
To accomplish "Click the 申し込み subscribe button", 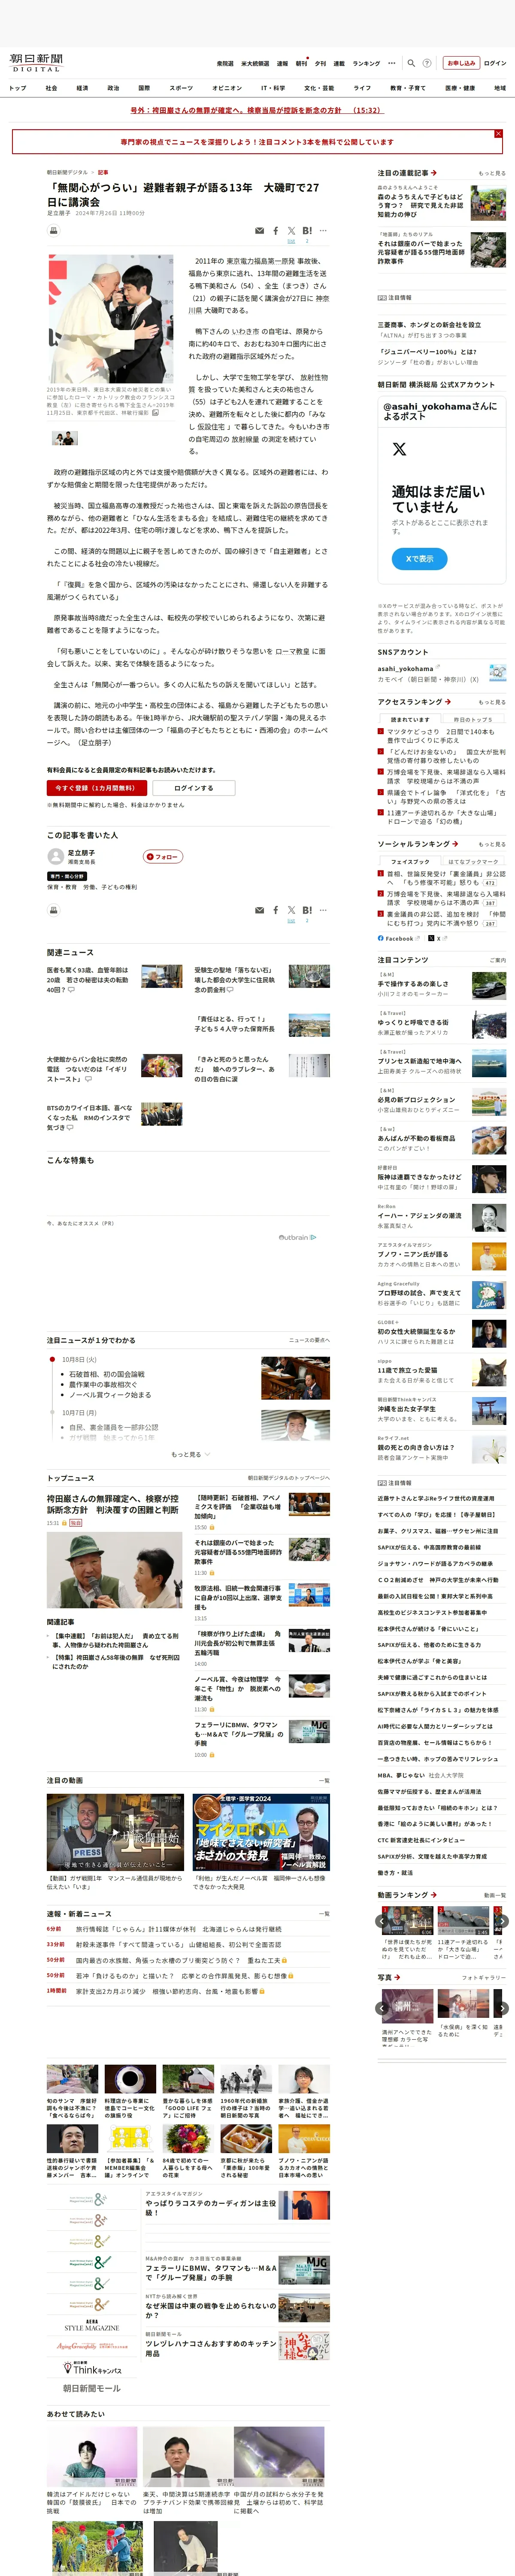I will click(x=461, y=63).
